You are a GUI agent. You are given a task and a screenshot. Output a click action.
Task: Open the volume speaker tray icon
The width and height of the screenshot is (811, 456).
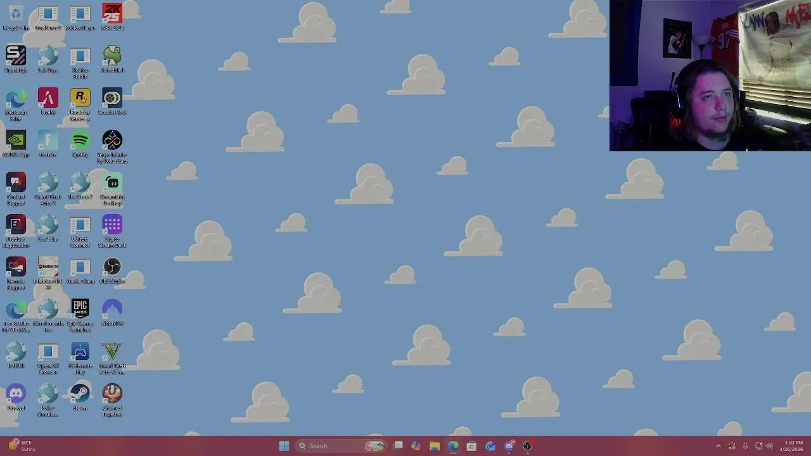click(x=769, y=446)
